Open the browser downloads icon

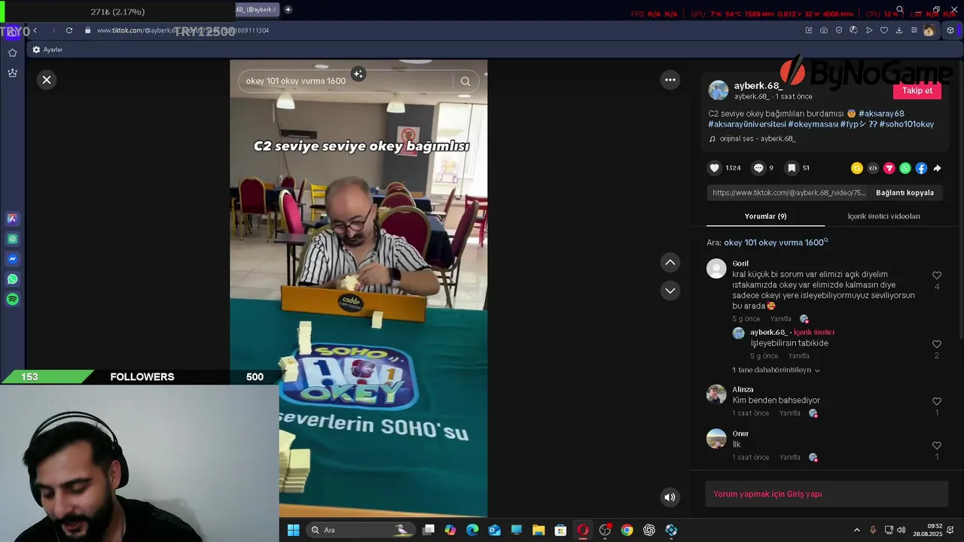point(899,30)
